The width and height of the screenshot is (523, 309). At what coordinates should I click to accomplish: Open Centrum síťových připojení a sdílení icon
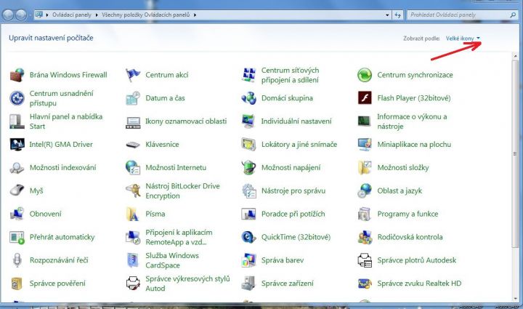click(249, 75)
